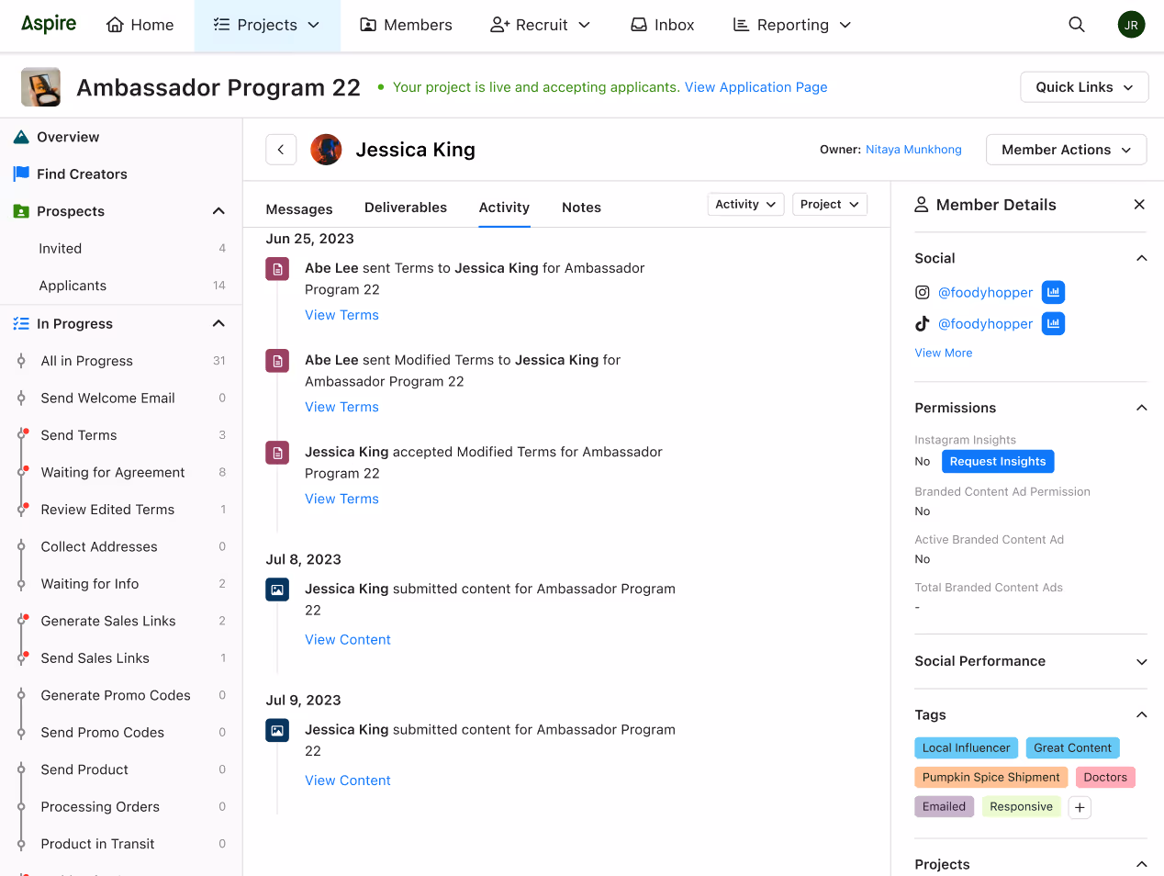
Task: Expand the Social Performance section
Action: coord(1141,662)
